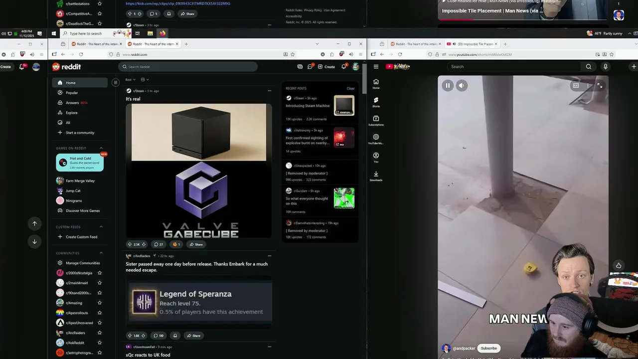The height and width of the screenshot is (359, 638).
Task: Upvote the ArcRaiders Sister passed away post
Action: pyautogui.click(x=130, y=336)
